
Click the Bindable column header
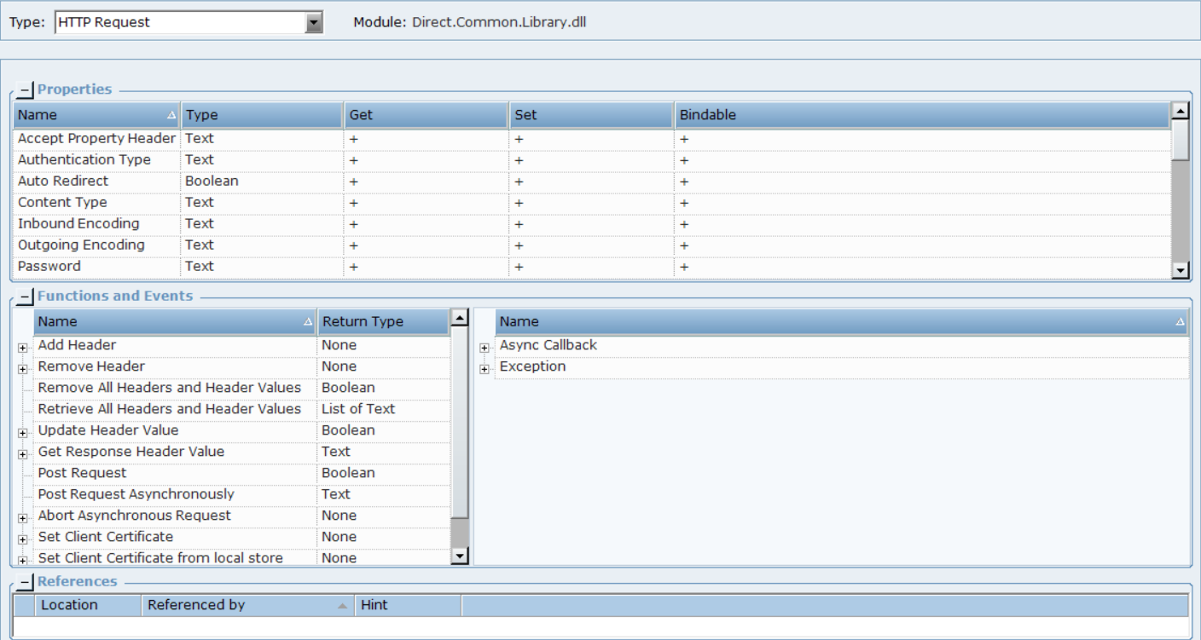click(922, 114)
